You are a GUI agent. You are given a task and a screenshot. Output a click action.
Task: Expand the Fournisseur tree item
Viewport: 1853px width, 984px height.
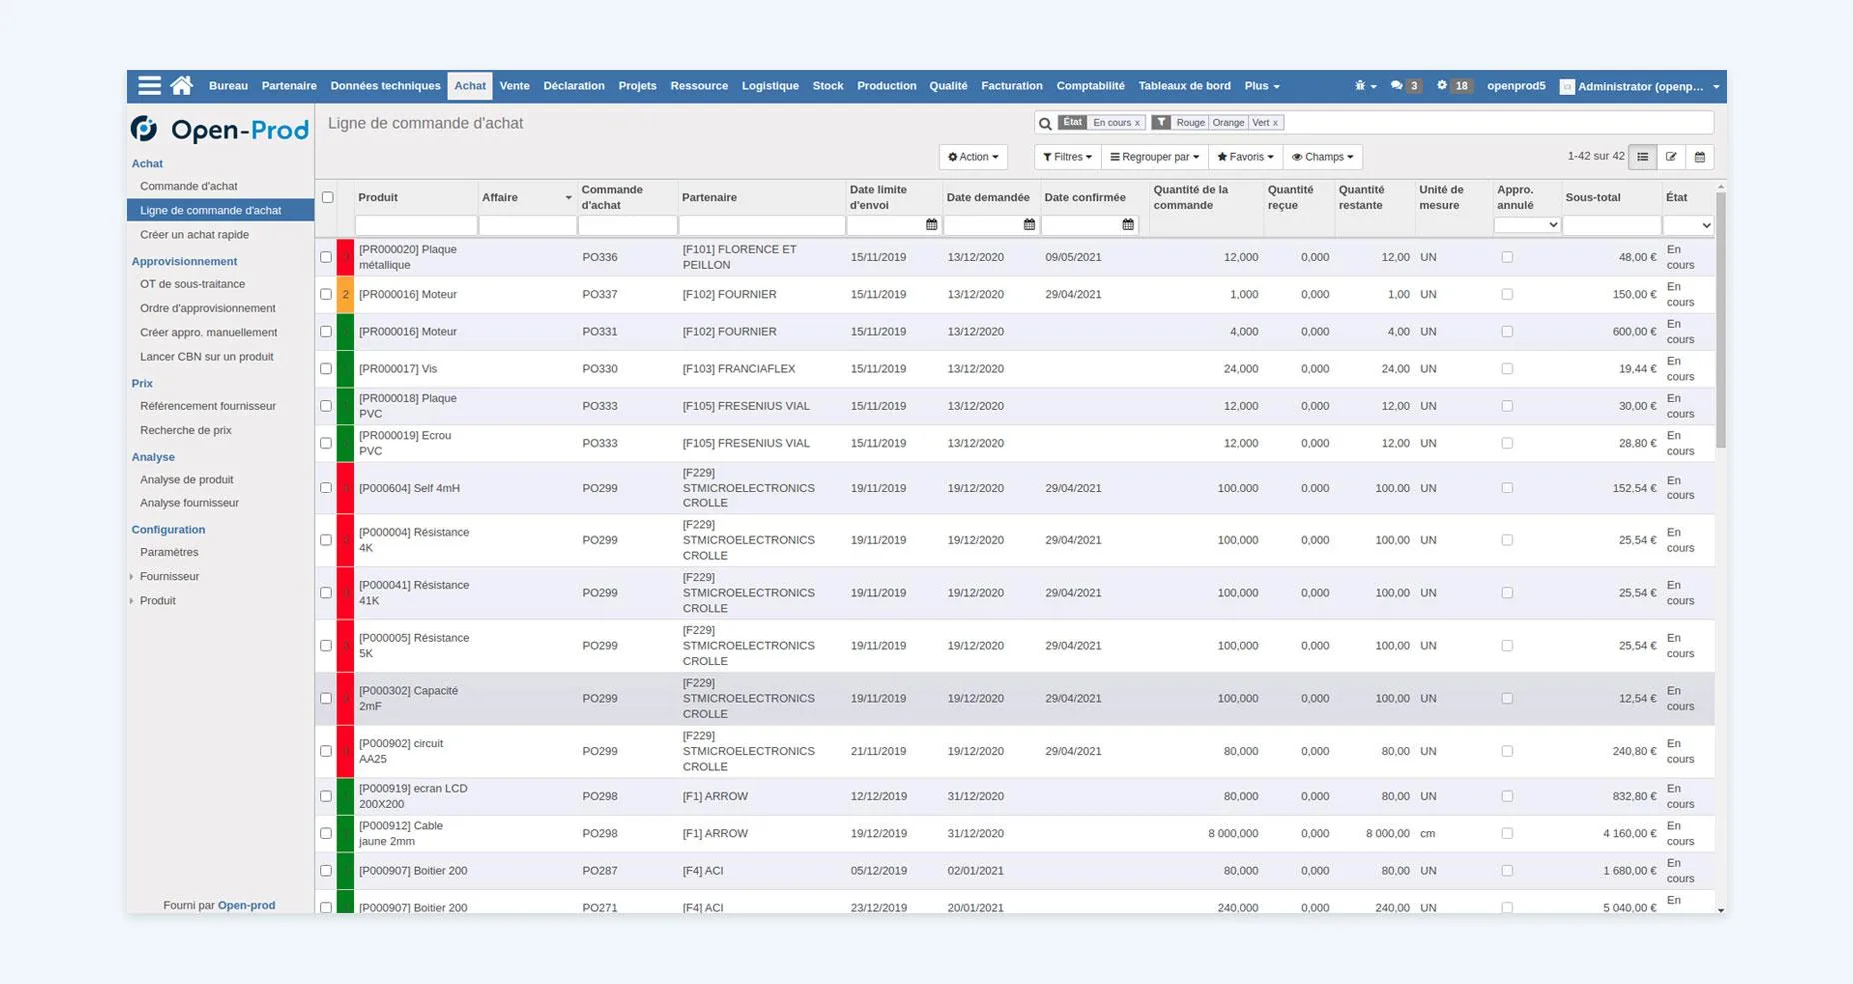point(131,576)
